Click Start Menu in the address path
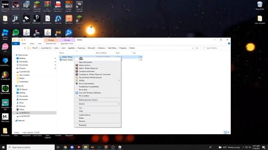 pyautogui.click(x=112, y=48)
